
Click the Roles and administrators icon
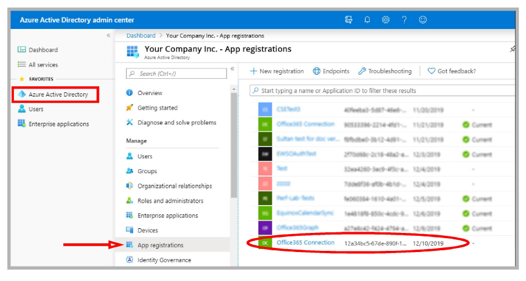tap(130, 200)
